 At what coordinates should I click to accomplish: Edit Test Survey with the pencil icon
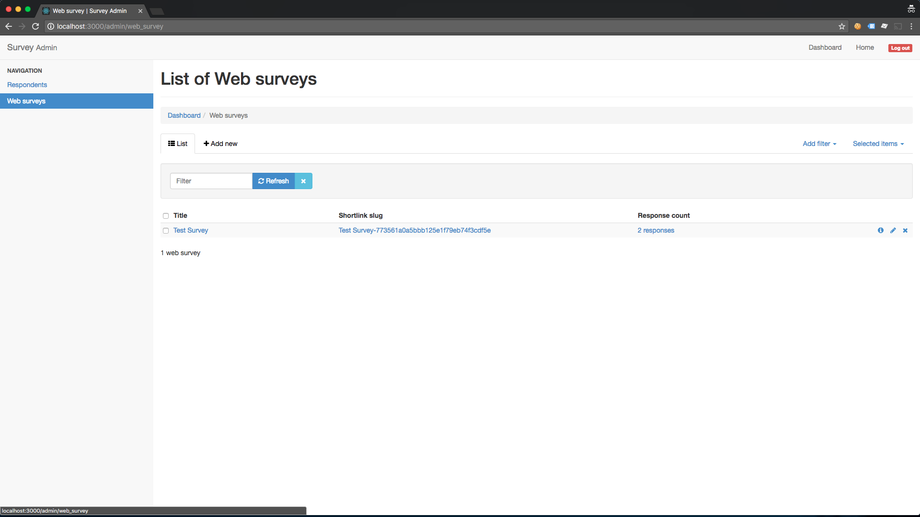click(x=893, y=230)
